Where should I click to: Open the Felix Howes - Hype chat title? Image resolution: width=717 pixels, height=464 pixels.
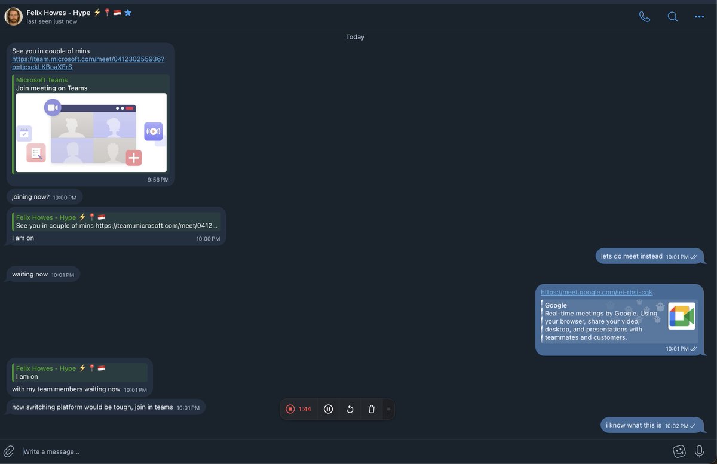click(x=59, y=13)
